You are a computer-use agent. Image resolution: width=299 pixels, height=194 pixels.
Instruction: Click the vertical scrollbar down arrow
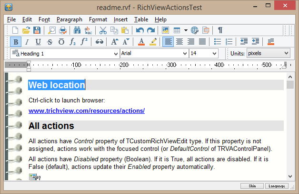click(290, 176)
